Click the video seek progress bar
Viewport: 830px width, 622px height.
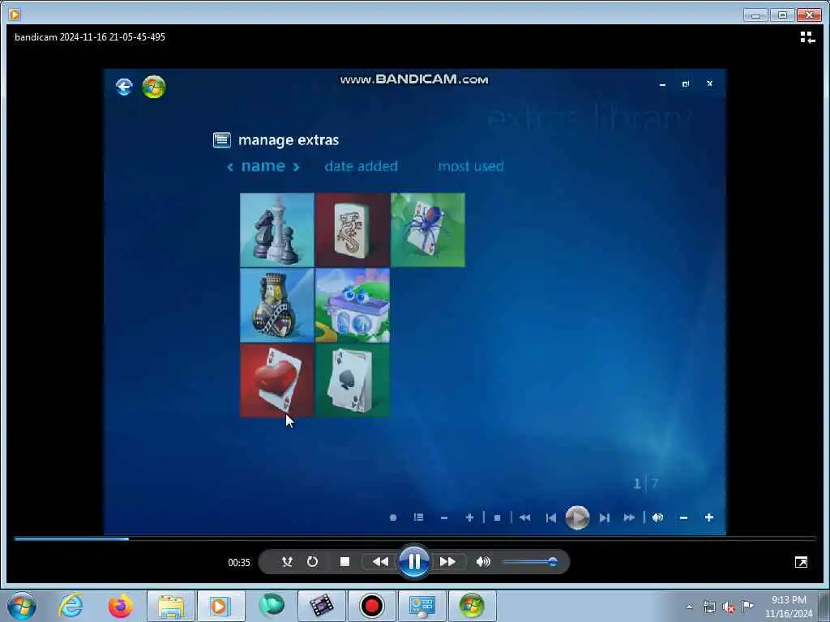415,539
